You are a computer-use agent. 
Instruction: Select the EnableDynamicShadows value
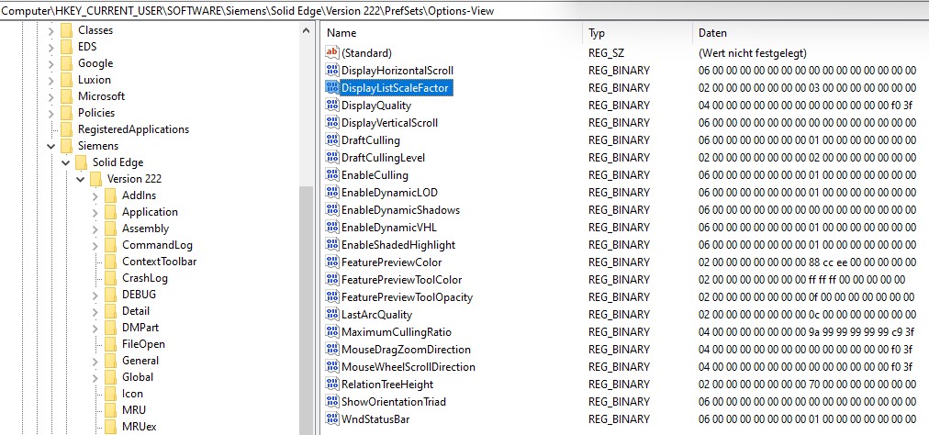tap(400, 210)
